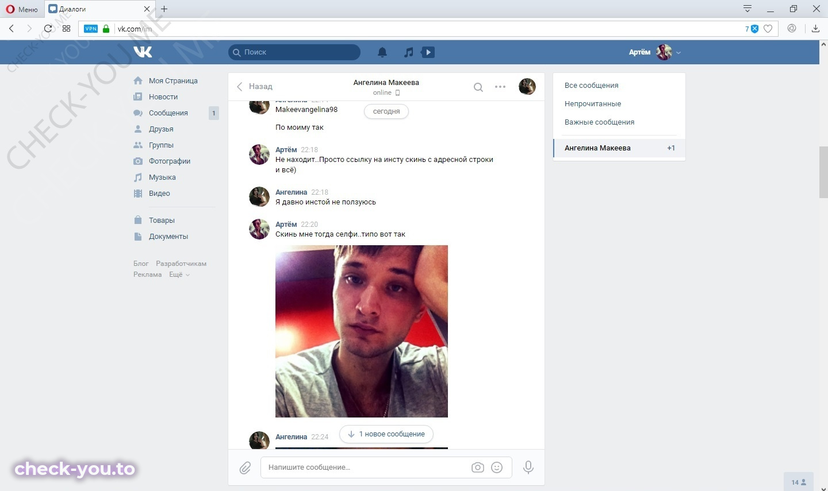828x491 pixels.
Task: Click the Поиск search field
Action: 294,52
